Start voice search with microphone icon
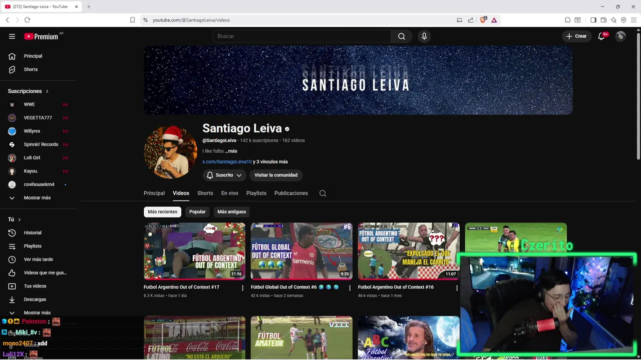The image size is (641, 360). click(424, 36)
